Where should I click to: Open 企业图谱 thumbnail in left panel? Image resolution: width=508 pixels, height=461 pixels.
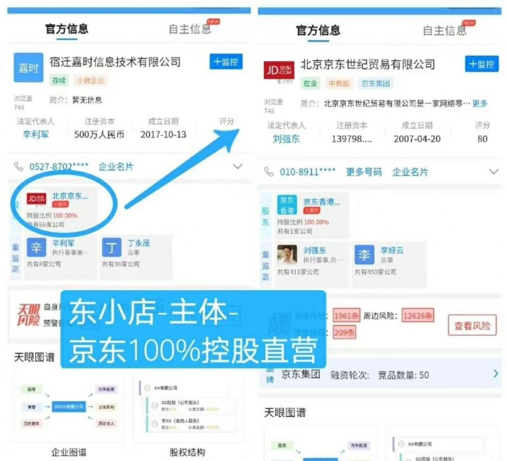click(68, 407)
